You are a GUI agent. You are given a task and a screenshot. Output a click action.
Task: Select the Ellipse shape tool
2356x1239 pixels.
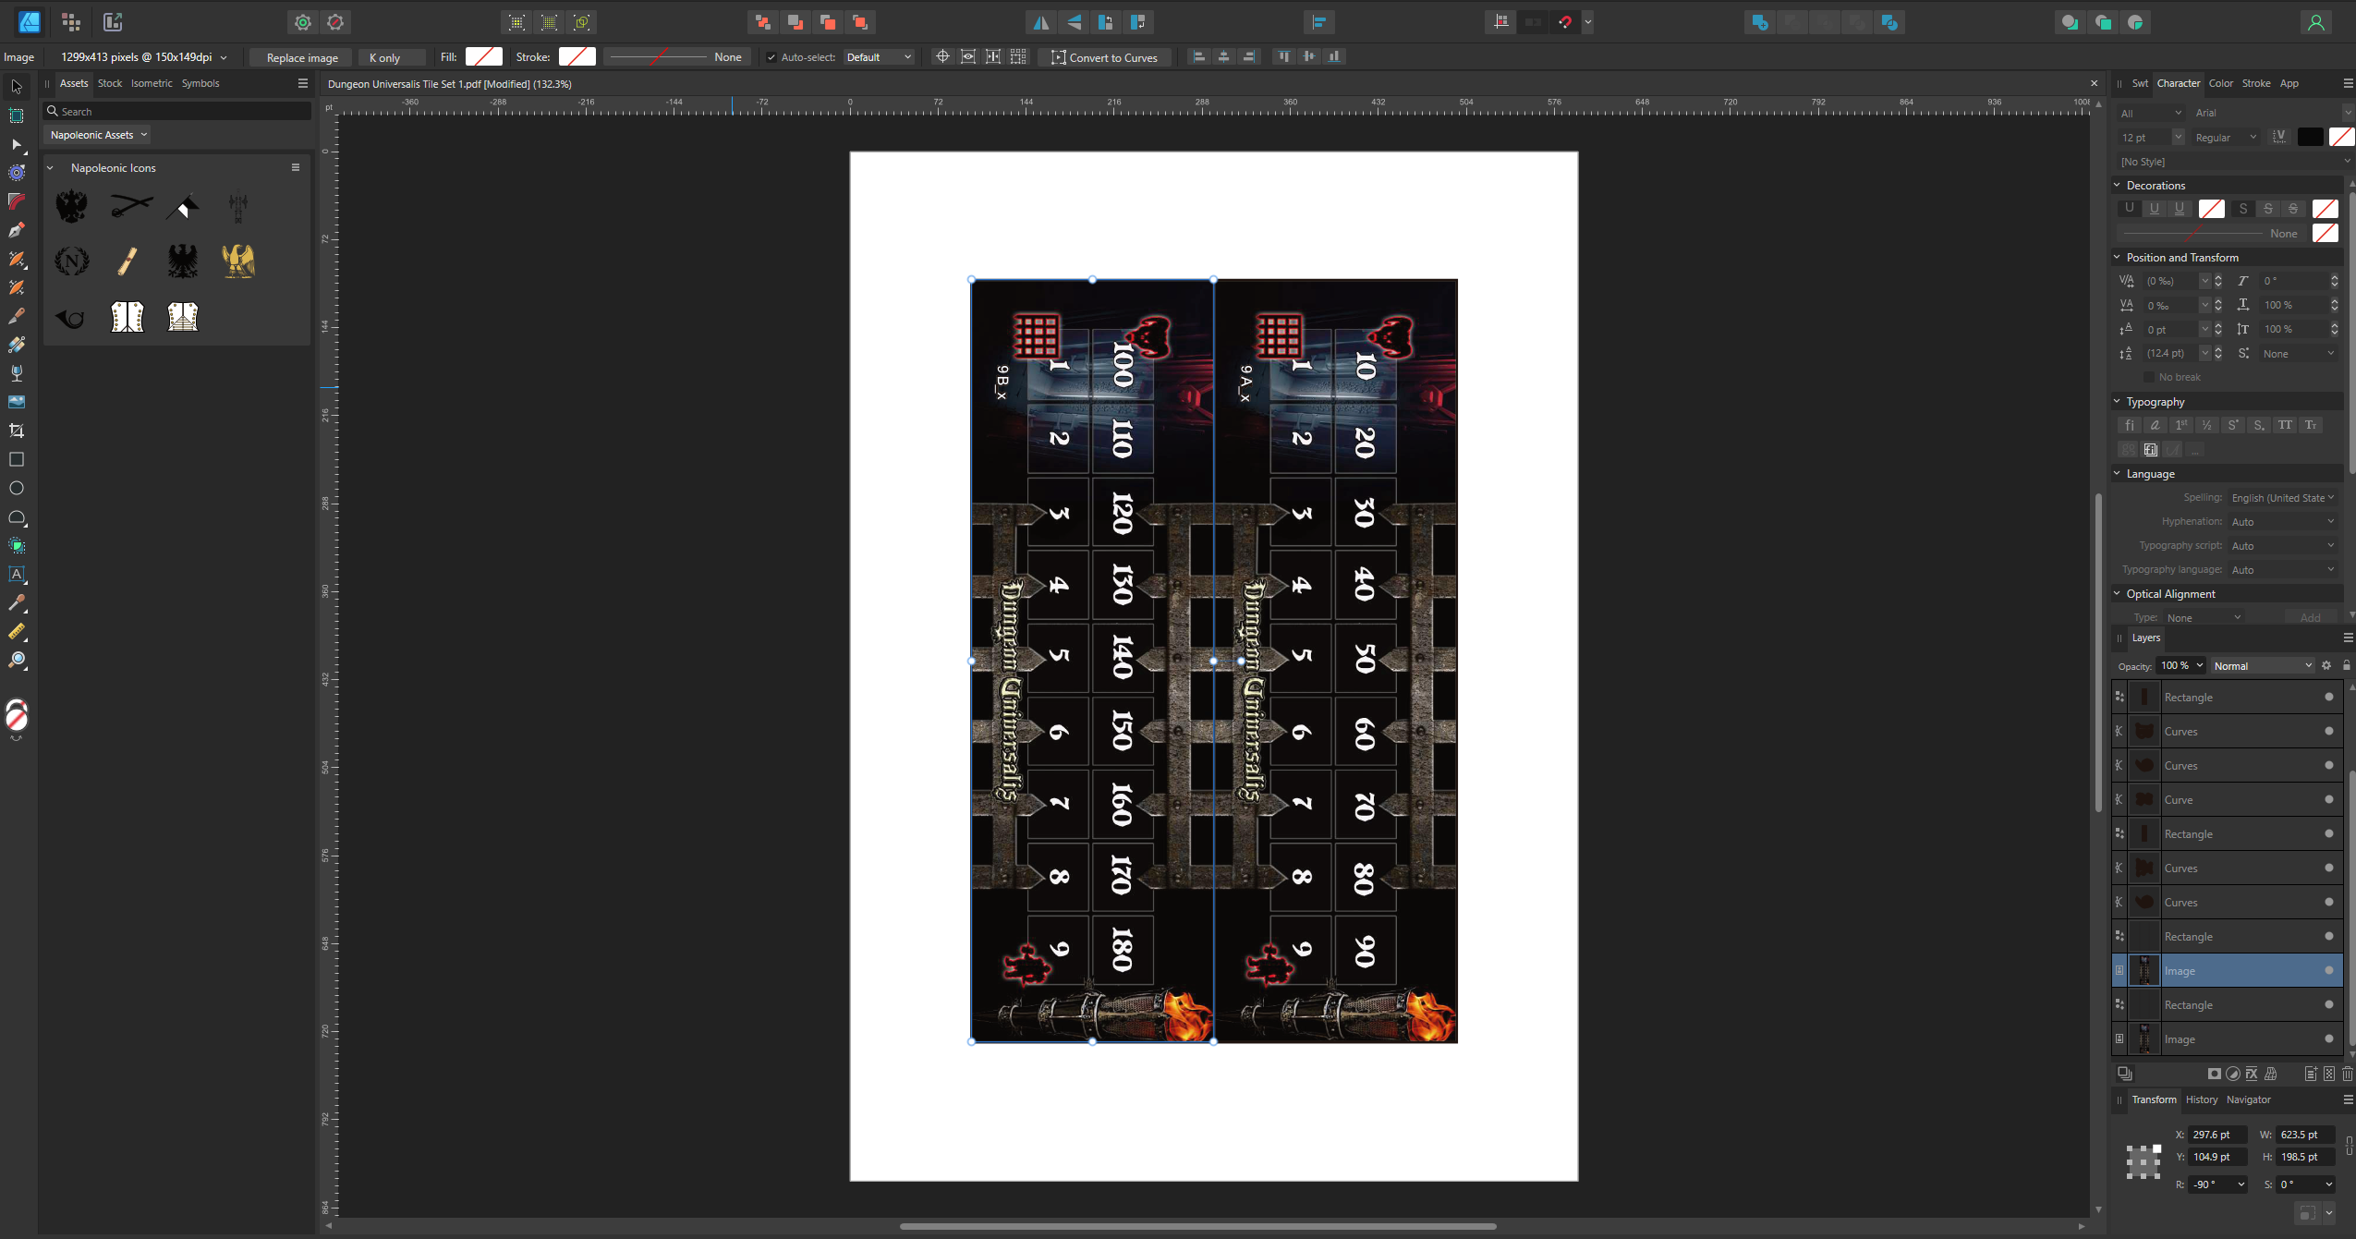16,488
